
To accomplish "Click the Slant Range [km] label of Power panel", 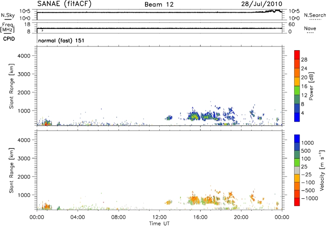I will point(11,86).
